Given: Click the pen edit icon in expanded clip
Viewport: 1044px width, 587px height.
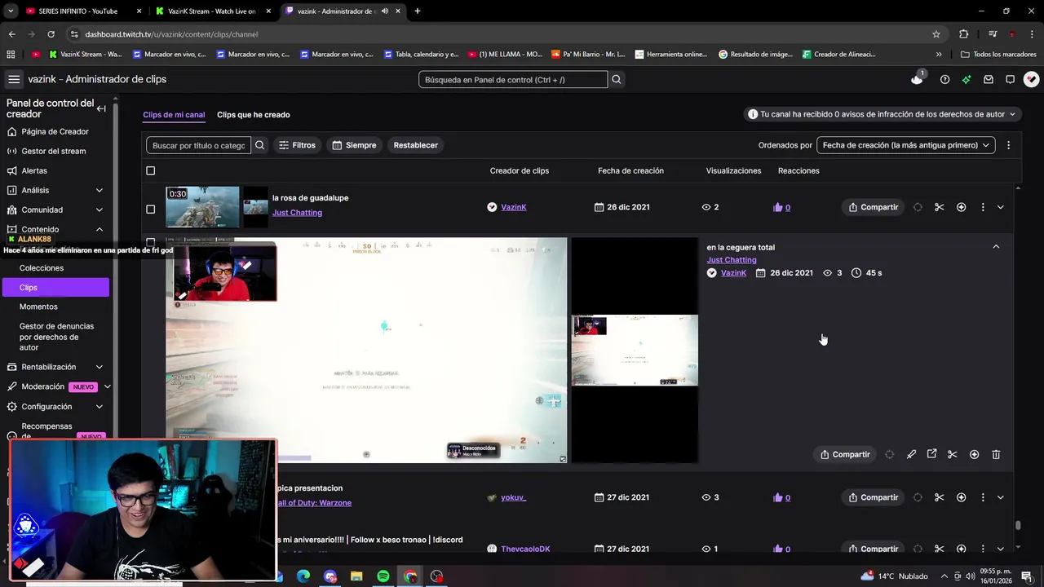Looking at the screenshot, I should point(911,454).
